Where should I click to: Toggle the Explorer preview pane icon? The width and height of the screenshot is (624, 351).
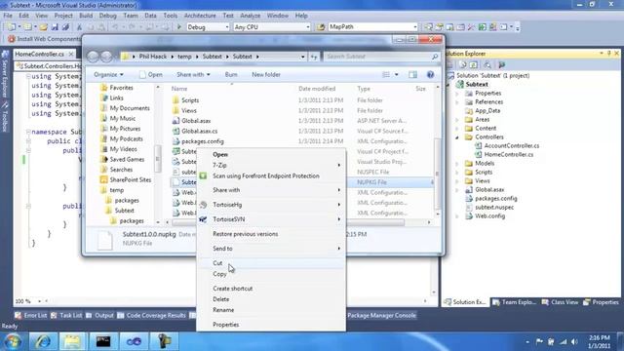[412, 74]
